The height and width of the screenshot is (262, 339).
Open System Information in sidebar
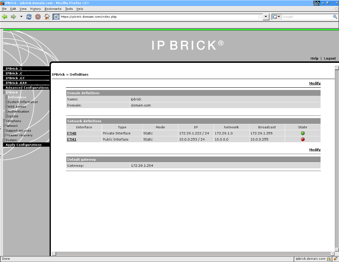pos(23,102)
